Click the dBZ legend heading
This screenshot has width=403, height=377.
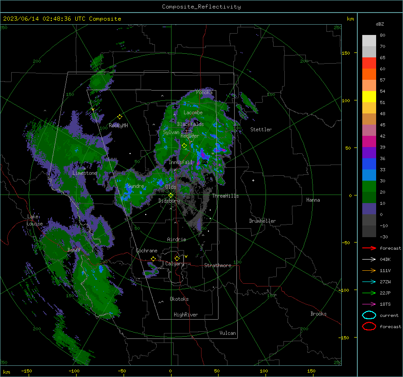pyautogui.click(x=380, y=24)
